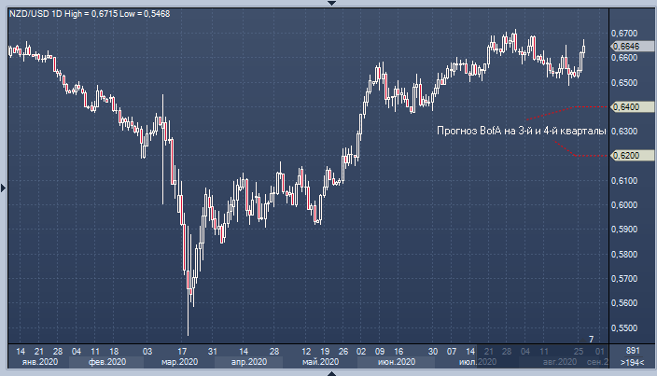This screenshot has height=376, width=657.
Task: Select мар.2020 on the time axis
Action: tap(177, 362)
